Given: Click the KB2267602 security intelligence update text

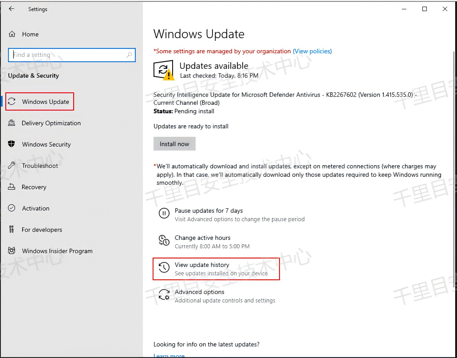Looking at the screenshot, I should click(285, 99).
